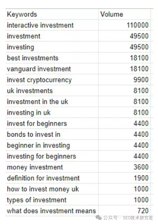
Task: Click the 9900 volume cell
Action: 124,80
